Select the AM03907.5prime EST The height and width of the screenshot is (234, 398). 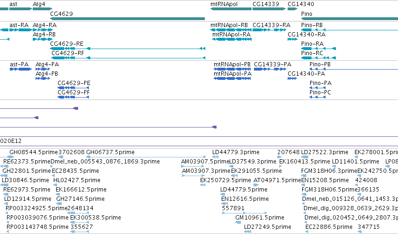[x=205, y=162]
